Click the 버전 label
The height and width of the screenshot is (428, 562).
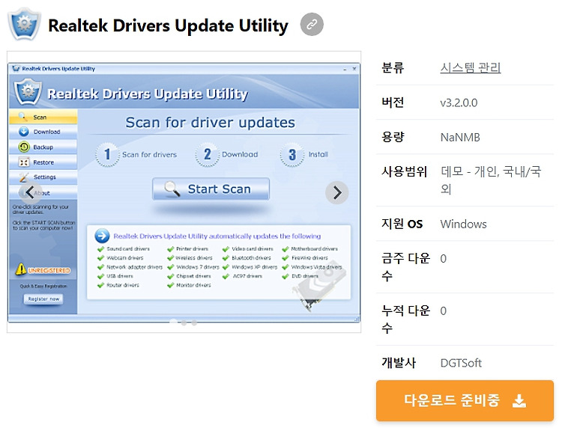(x=393, y=103)
